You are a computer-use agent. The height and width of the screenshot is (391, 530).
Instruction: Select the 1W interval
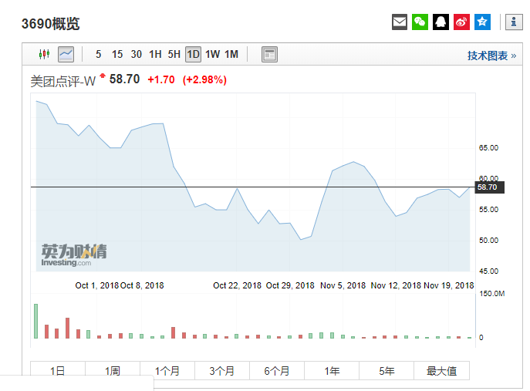click(213, 54)
